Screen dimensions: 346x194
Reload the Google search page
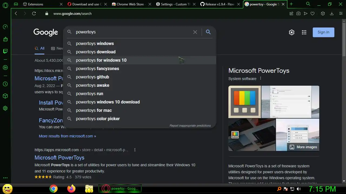point(34,13)
